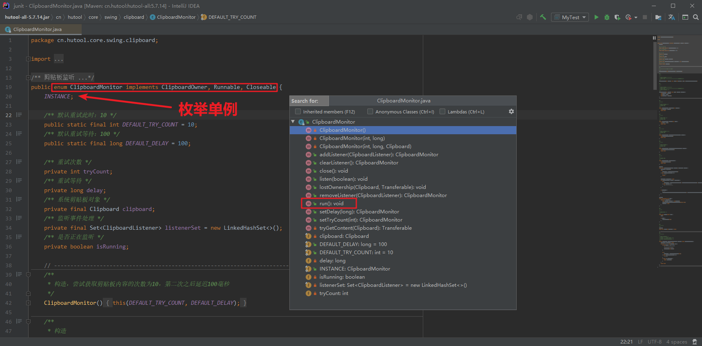702x346 pixels.
Task: Click the greyed search-list toolbar icon
Action: pyautogui.click(x=519, y=17)
